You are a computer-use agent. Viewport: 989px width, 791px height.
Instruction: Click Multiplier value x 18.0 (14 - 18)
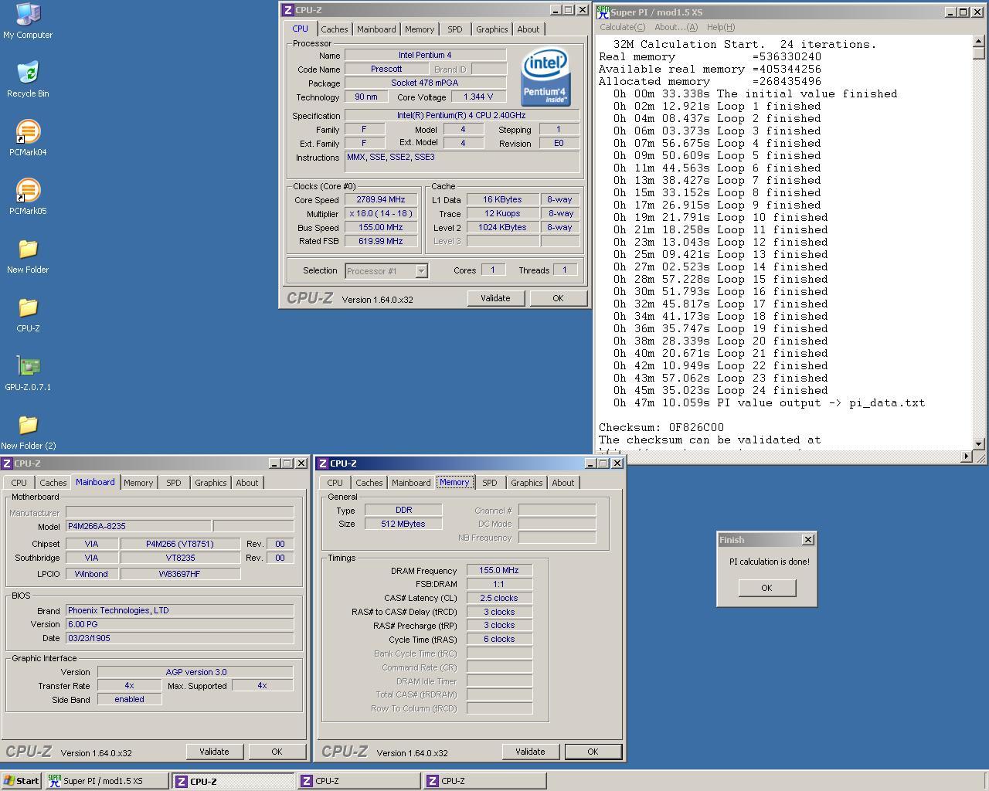(x=381, y=213)
